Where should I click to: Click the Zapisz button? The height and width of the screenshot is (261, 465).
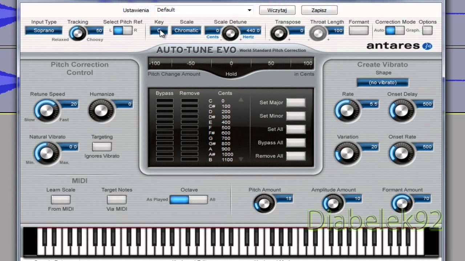[x=319, y=10]
